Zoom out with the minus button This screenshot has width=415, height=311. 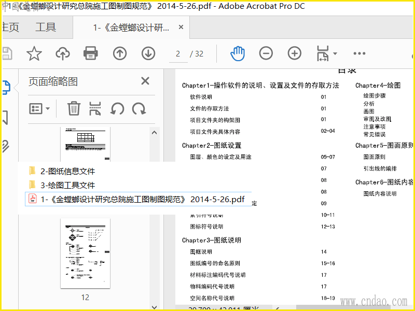click(266, 53)
